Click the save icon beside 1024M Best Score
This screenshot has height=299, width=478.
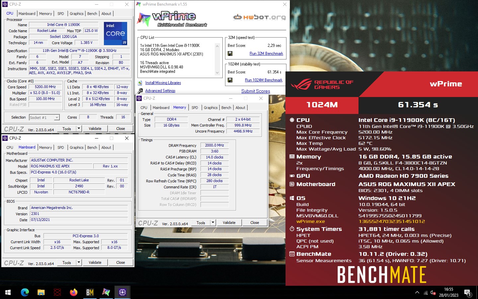pos(230,80)
